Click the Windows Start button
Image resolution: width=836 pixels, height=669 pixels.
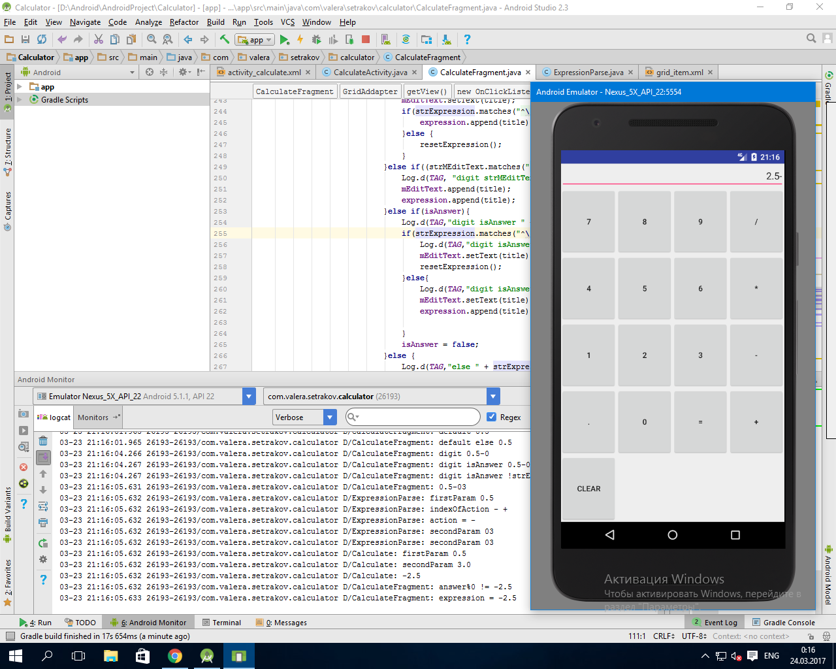(15, 655)
